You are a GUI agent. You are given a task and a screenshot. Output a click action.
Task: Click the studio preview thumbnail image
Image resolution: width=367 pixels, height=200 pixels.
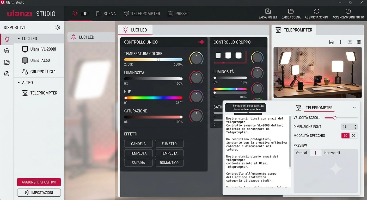click(317, 72)
